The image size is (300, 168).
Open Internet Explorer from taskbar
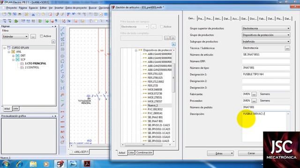click(20, 164)
